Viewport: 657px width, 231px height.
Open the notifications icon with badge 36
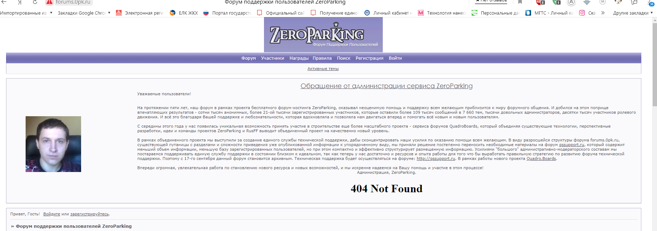[651, 2]
